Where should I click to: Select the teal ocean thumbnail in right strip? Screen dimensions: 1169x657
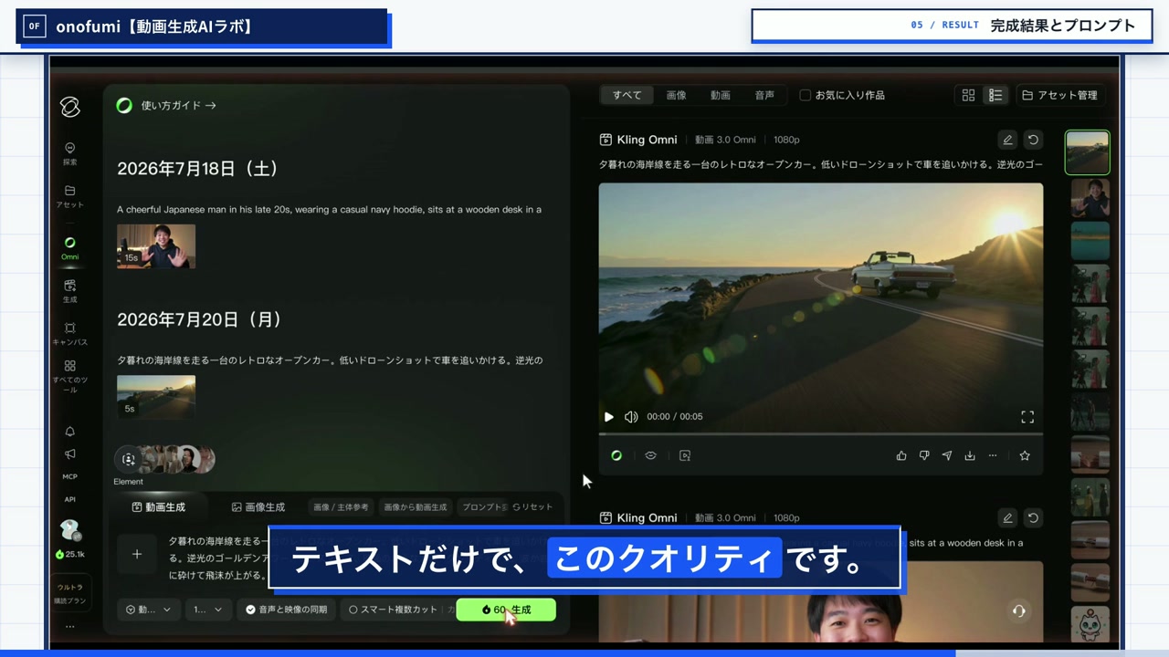[1090, 240]
